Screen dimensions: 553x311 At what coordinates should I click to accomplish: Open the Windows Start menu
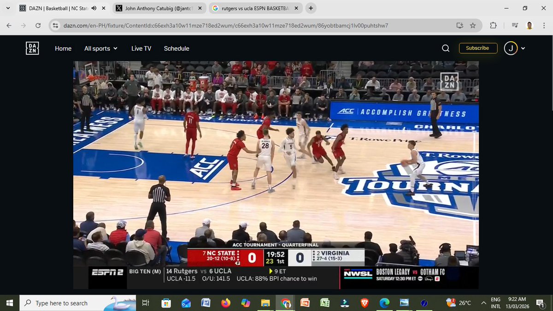coord(9,303)
